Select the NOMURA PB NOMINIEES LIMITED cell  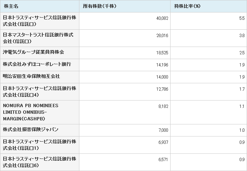click(40, 112)
